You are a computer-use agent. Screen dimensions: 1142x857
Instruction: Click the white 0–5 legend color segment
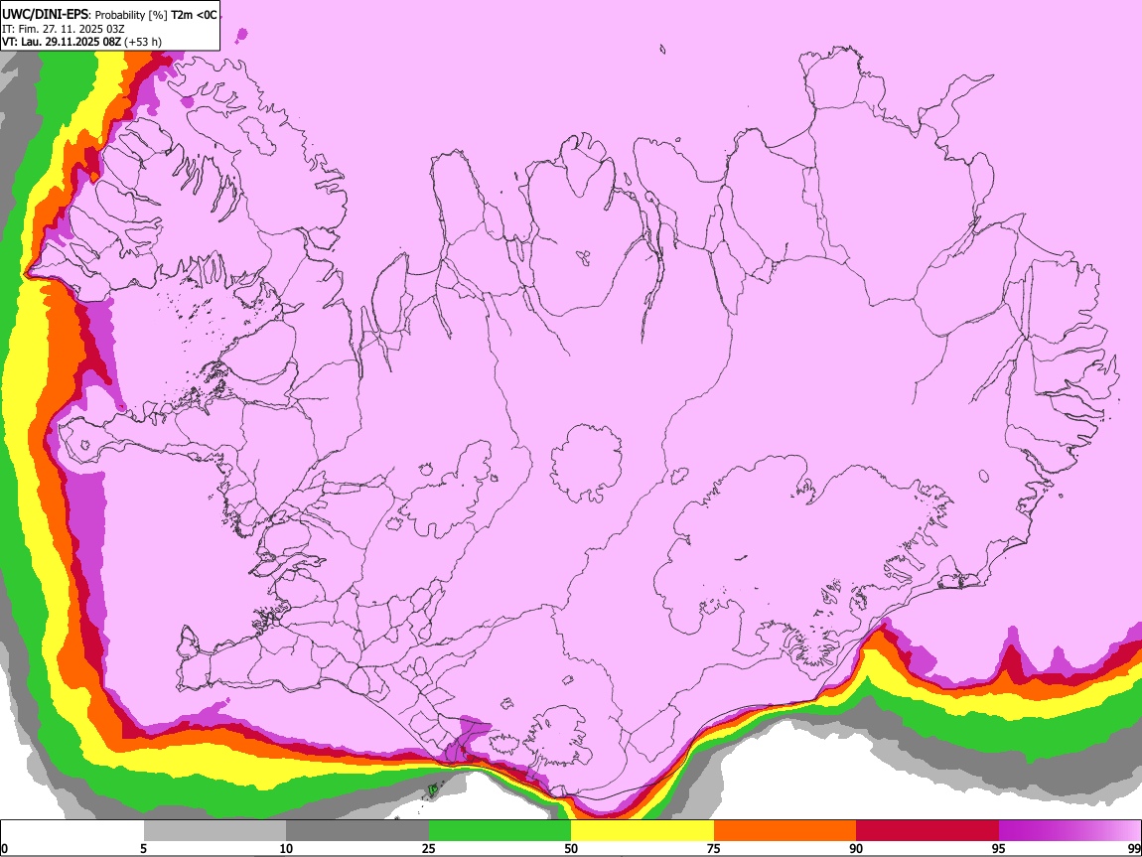coord(72,831)
